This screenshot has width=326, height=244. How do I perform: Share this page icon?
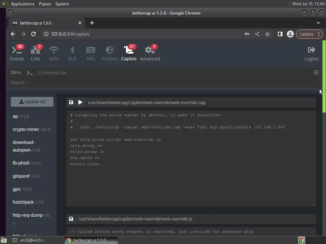pos(257,34)
